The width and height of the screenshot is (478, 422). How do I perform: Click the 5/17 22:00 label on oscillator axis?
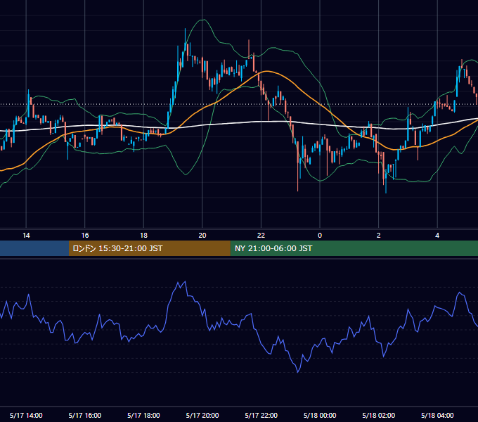pyautogui.click(x=261, y=415)
